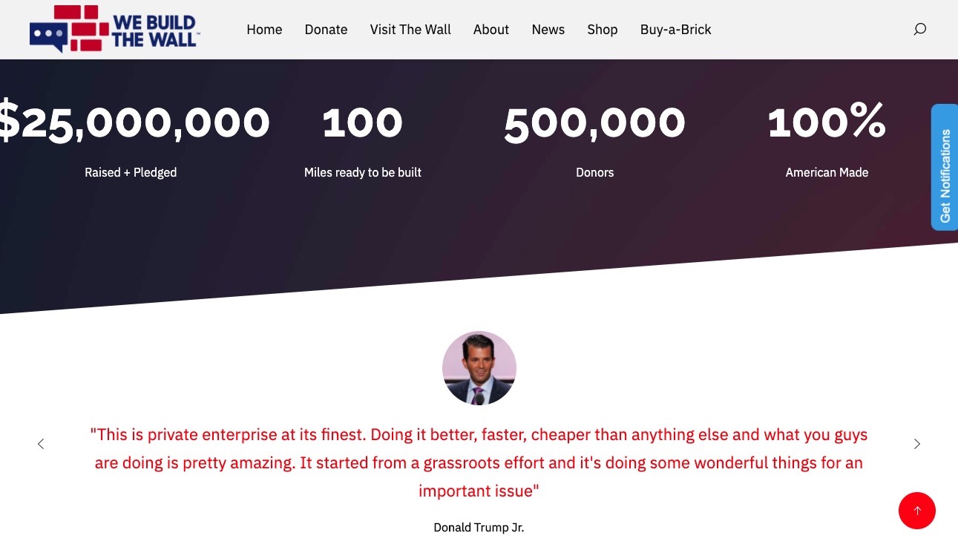Go to the Home page

(264, 30)
